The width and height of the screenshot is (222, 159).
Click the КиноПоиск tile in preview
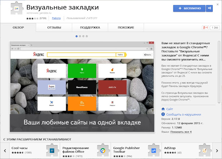(x=82, y=87)
